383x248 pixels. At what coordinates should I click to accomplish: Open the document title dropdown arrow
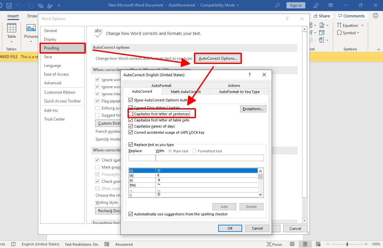(x=238, y=5)
